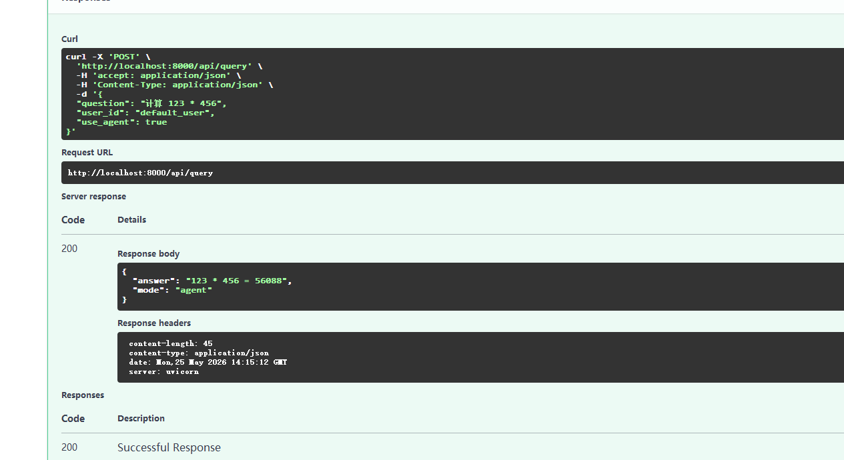Click the Server response heading

point(93,197)
